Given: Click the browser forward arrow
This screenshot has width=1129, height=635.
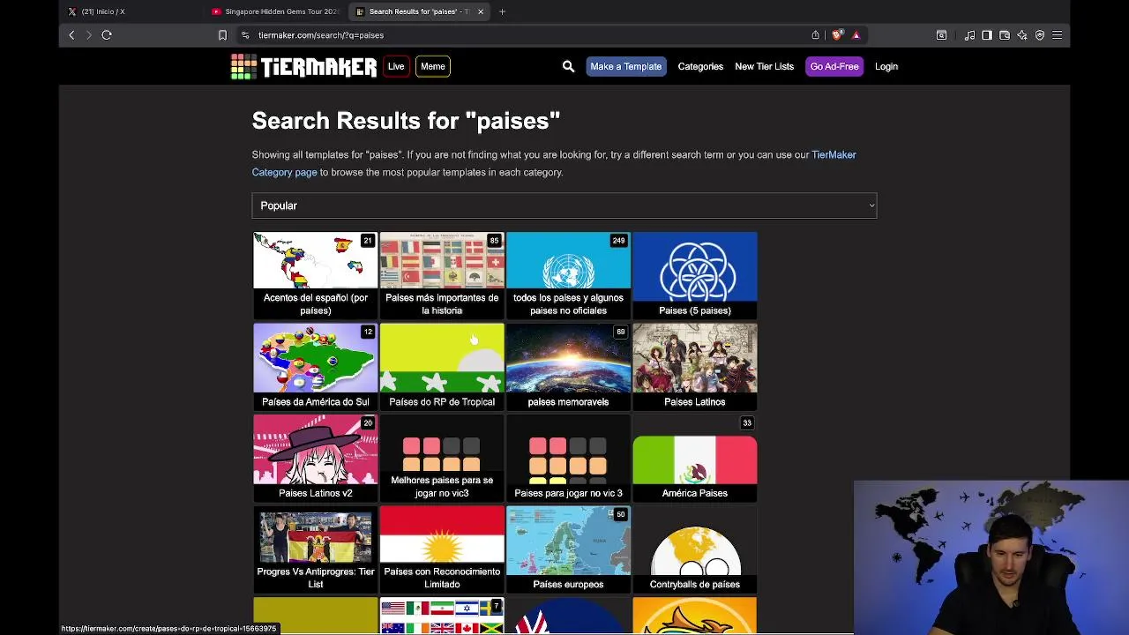Looking at the screenshot, I should pos(88,35).
